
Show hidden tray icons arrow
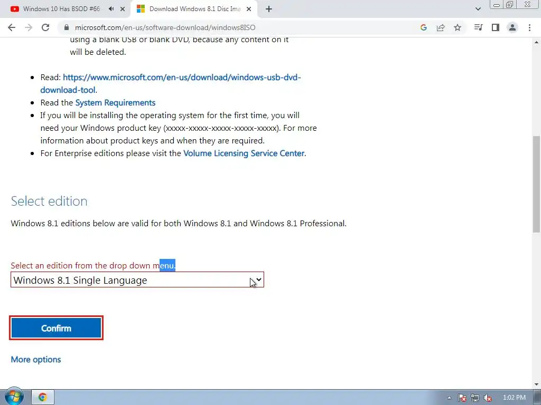[449, 398]
